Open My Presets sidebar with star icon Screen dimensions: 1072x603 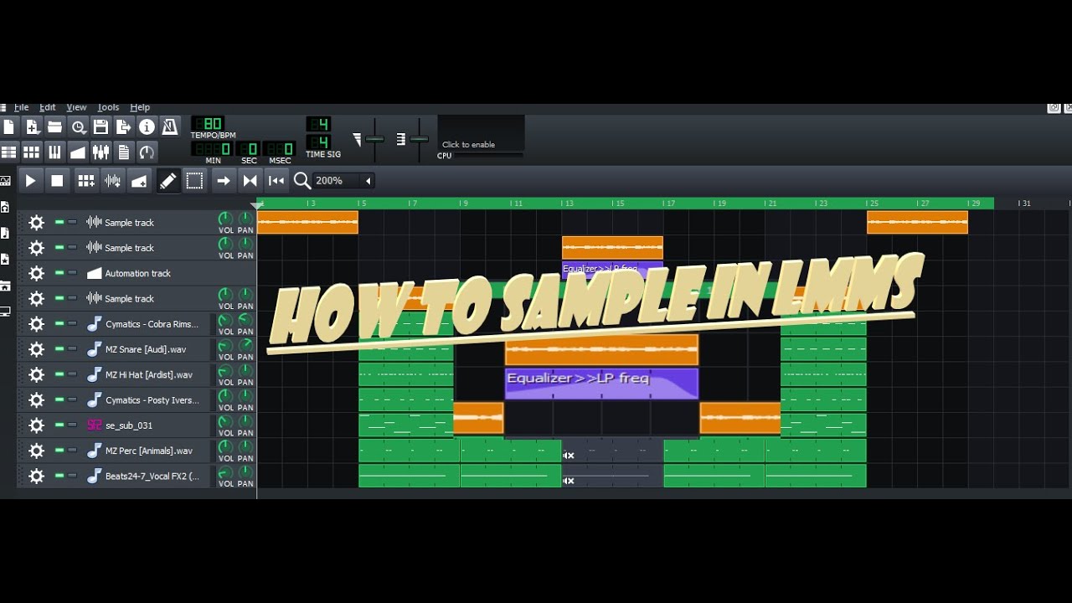pyautogui.click(x=5, y=260)
